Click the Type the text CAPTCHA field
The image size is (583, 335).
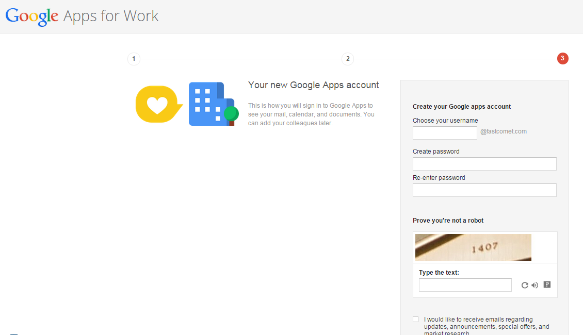pos(464,284)
